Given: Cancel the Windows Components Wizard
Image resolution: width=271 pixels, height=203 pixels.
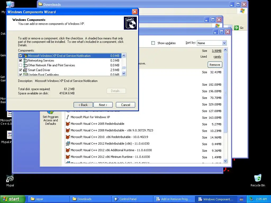Looking at the screenshot, I should point(125,105).
